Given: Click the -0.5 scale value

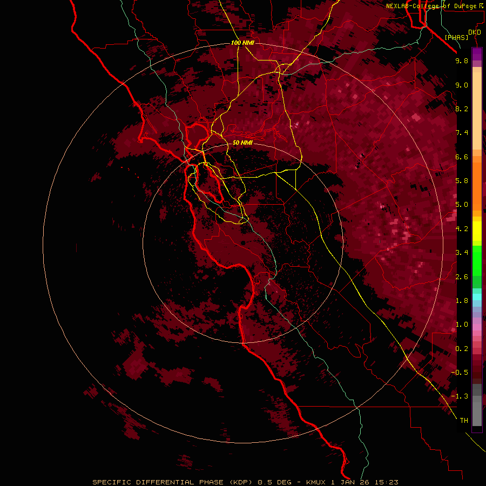Looking at the screenshot, I should pos(460,373).
